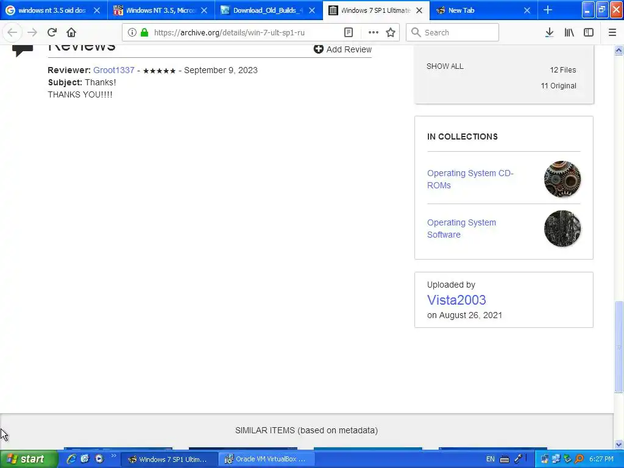Click the browser Search box
The height and width of the screenshot is (468, 624).
click(x=453, y=32)
